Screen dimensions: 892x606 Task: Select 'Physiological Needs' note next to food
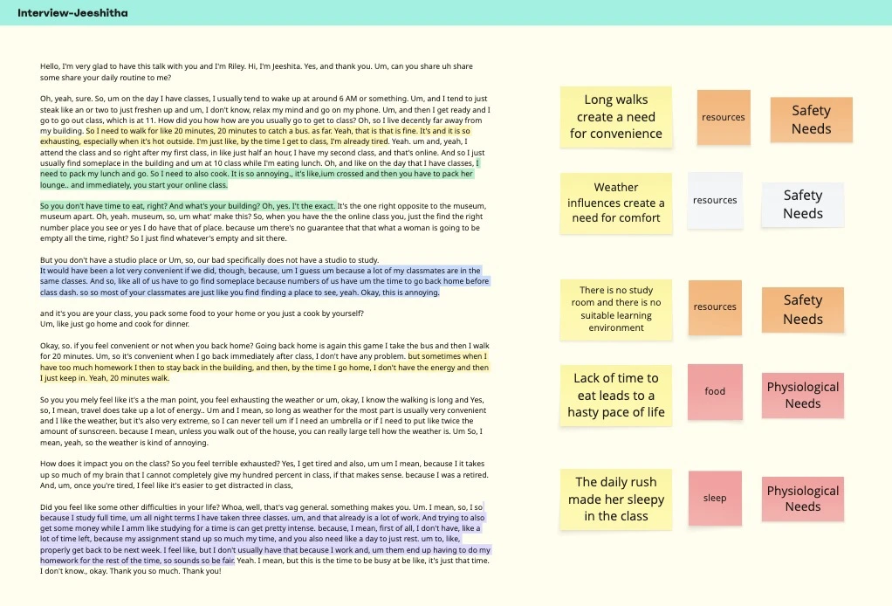click(x=803, y=395)
